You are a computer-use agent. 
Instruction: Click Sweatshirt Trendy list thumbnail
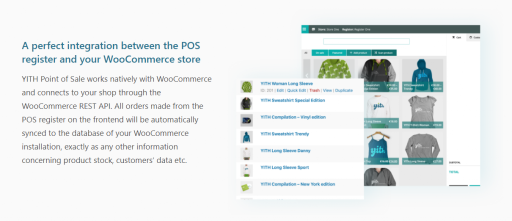pyautogui.click(x=246, y=137)
